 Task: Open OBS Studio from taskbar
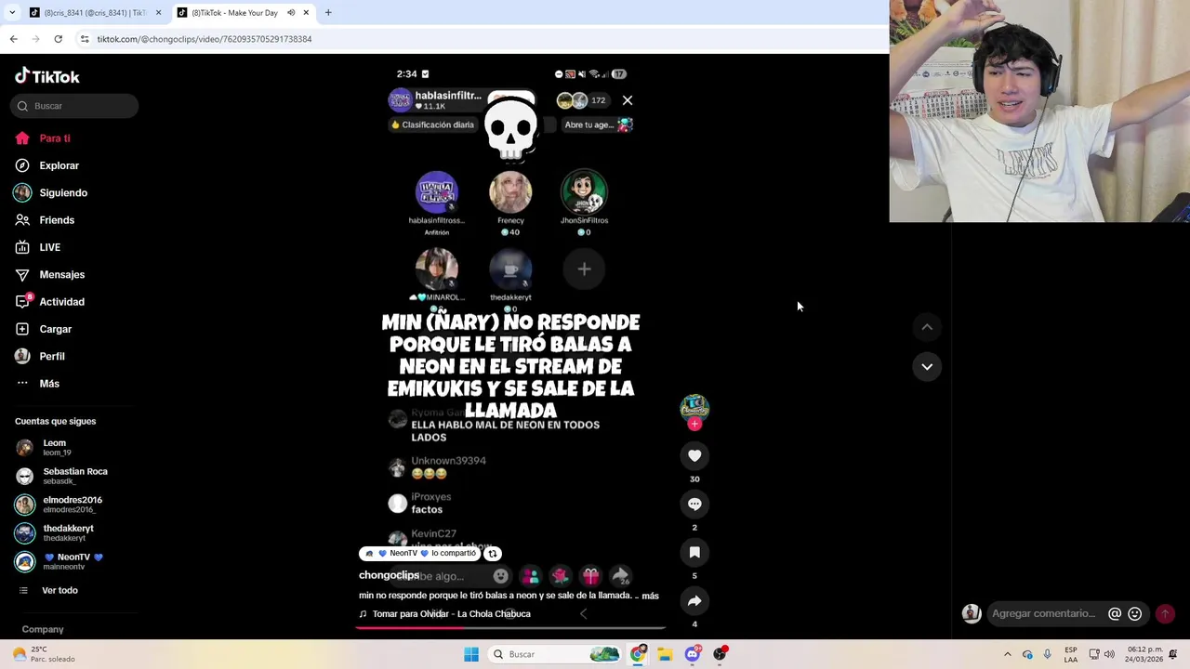point(720,654)
